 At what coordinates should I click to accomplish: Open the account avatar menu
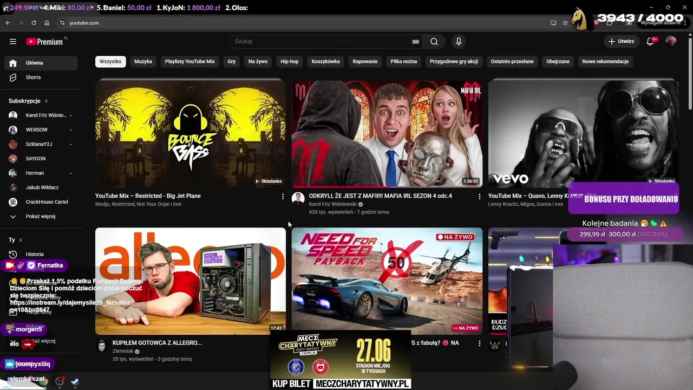[x=671, y=42]
